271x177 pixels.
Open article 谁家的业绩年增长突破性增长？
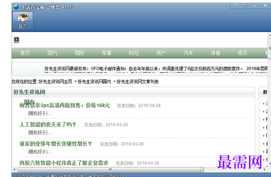tap(56, 144)
